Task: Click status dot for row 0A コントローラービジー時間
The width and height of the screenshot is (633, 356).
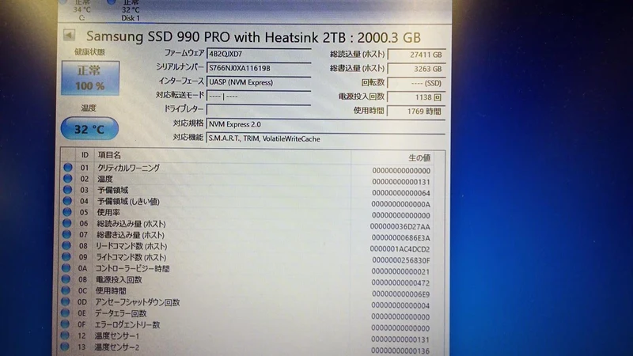Action: pos(66,267)
